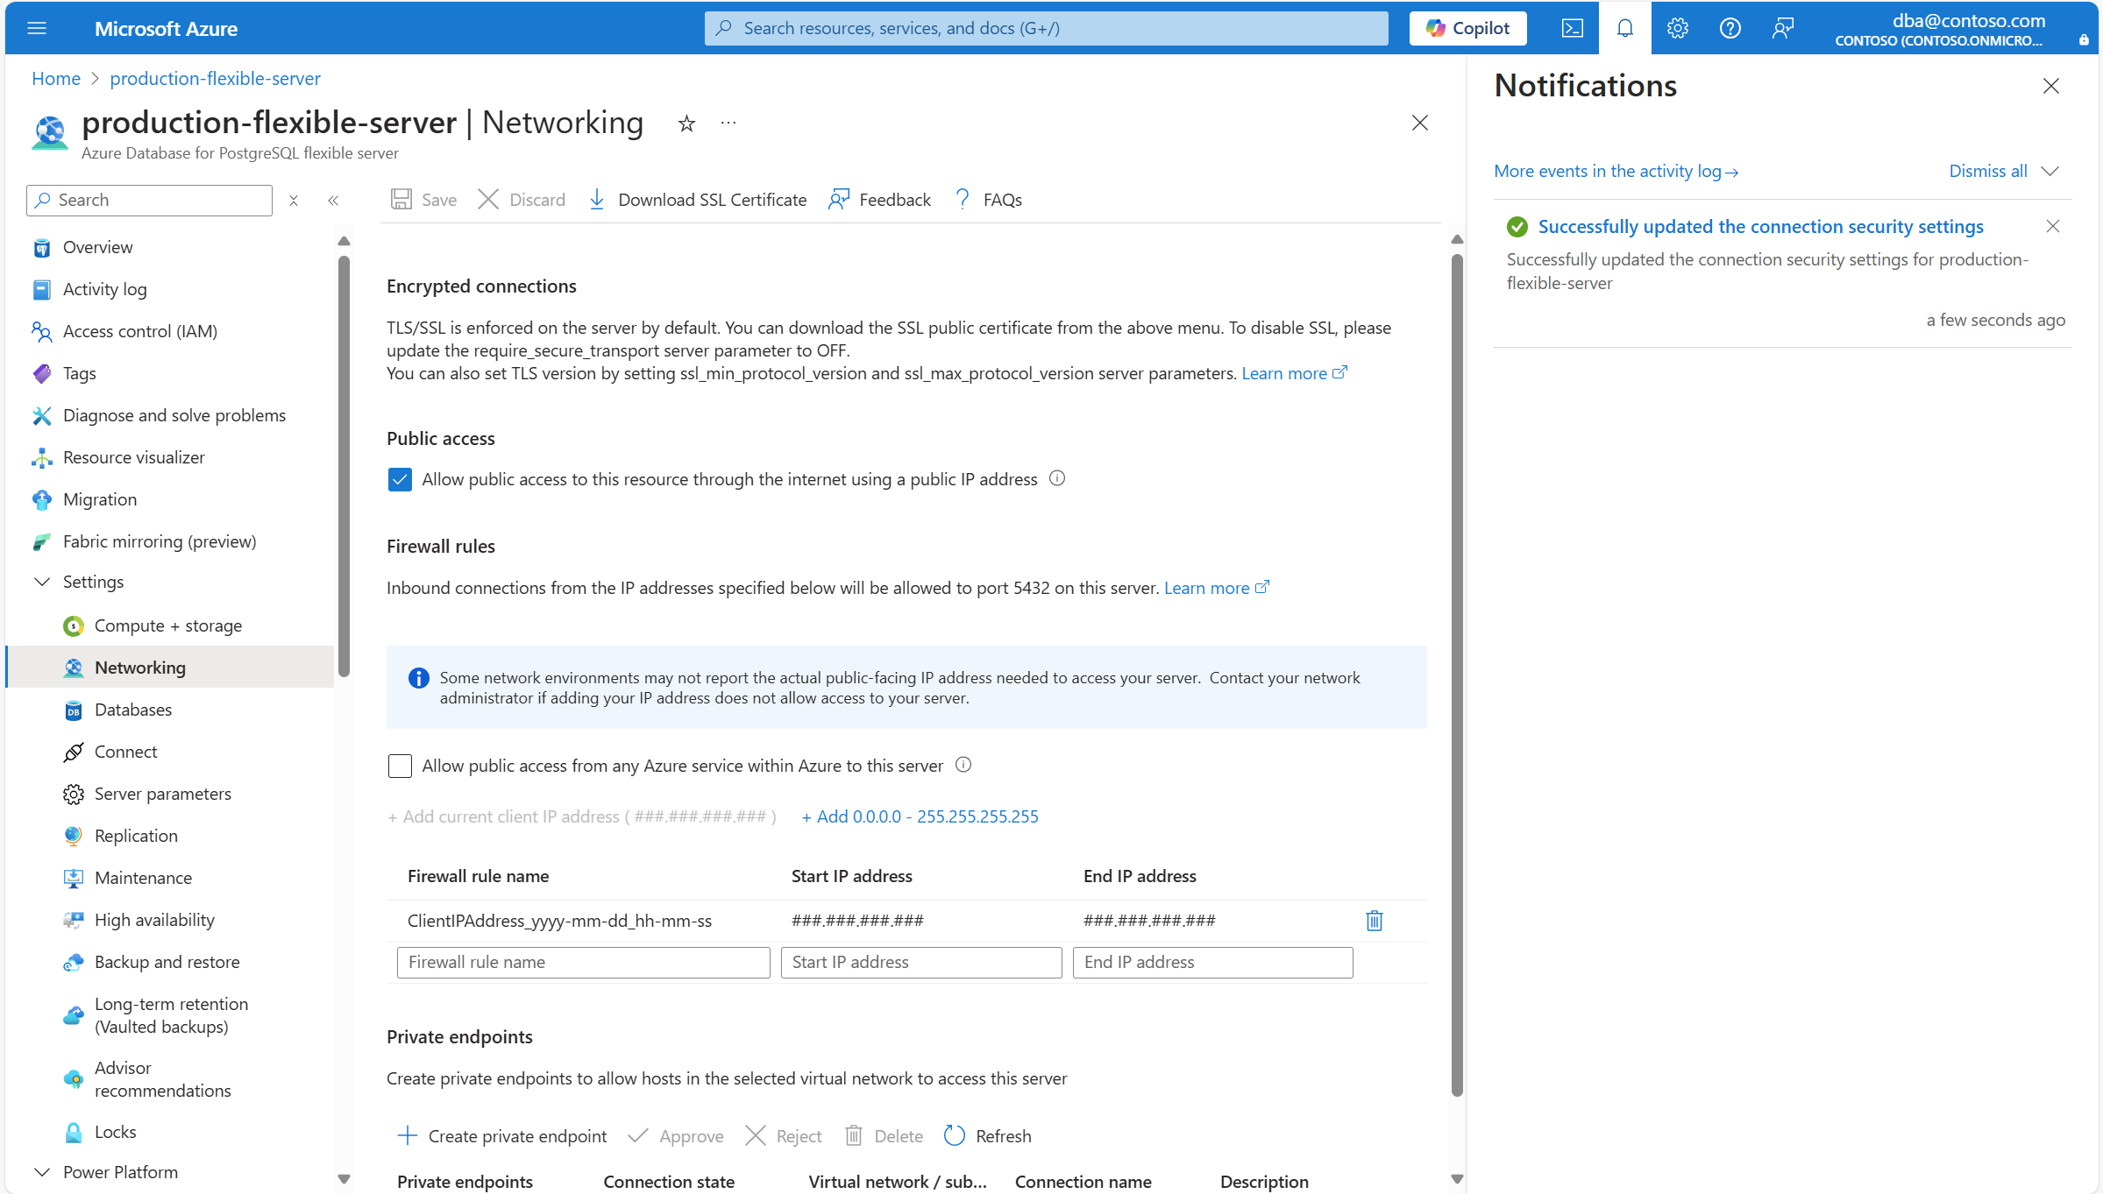
Task: Click the notifications bell icon
Action: click(x=1624, y=28)
